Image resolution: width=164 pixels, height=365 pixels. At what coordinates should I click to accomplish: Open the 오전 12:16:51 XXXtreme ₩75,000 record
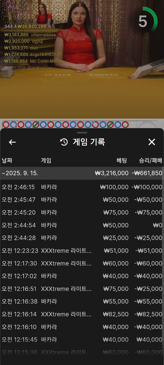(81, 289)
